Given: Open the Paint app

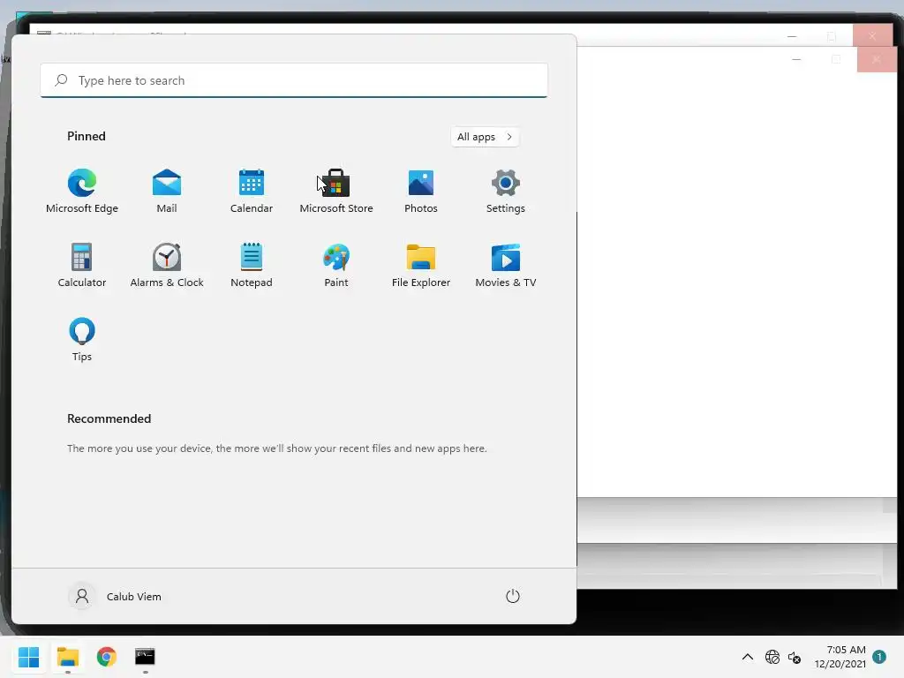Looking at the screenshot, I should [336, 265].
